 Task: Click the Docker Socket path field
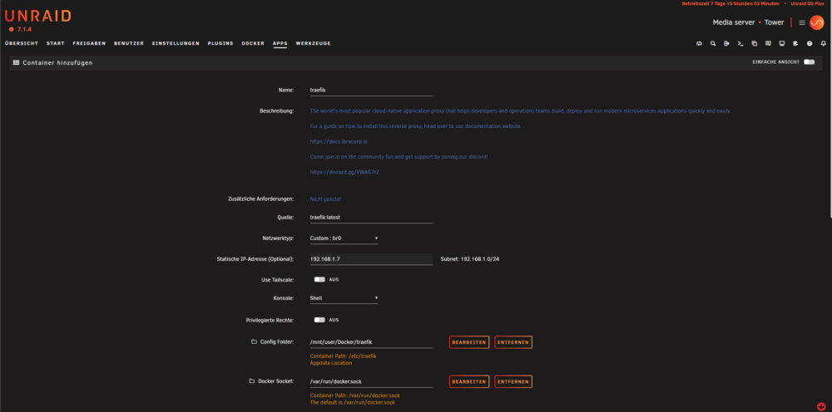click(x=371, y=381)
